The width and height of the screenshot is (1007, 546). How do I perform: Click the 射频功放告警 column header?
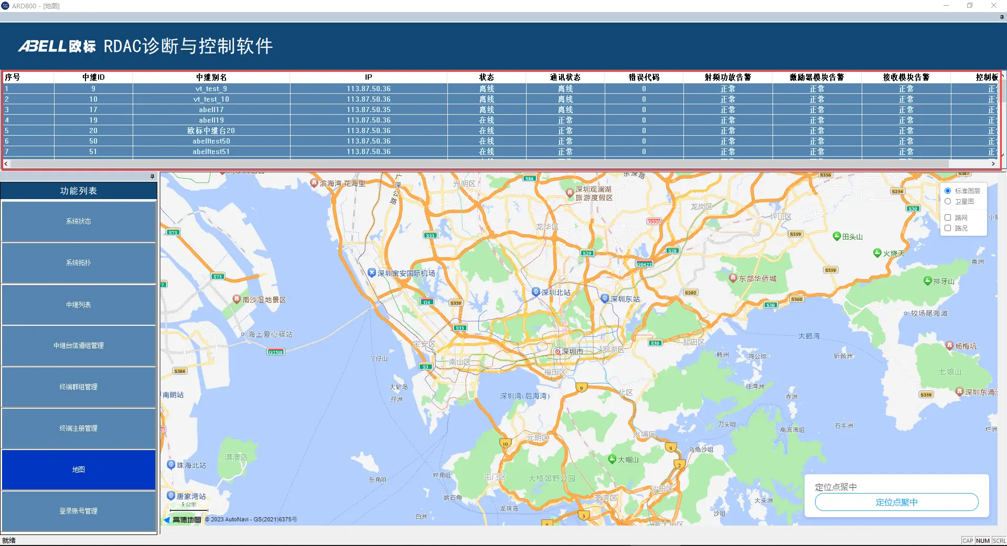[x=728, y=77]
